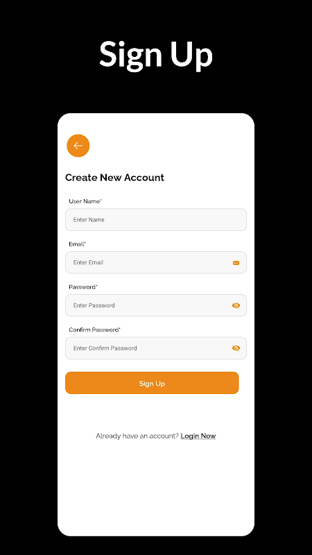312x555 pixels.
Task: Select the Confirm Password input box
Action: (x=156, y=348)
